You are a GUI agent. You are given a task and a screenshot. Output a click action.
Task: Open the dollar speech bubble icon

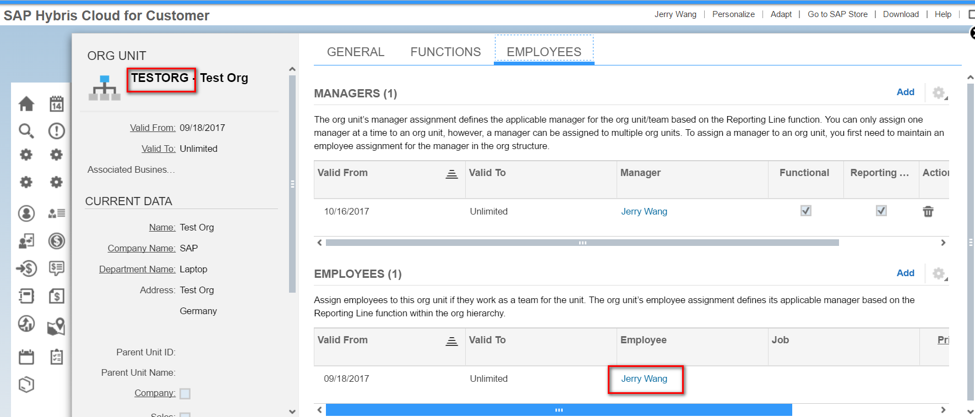56,268
